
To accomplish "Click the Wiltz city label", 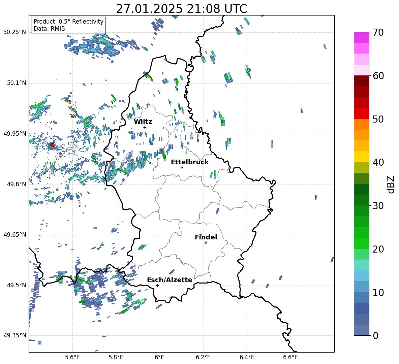I will pos(143,122).
